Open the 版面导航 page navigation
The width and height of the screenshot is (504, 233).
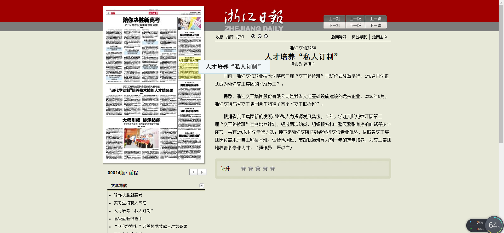[339, 37]
